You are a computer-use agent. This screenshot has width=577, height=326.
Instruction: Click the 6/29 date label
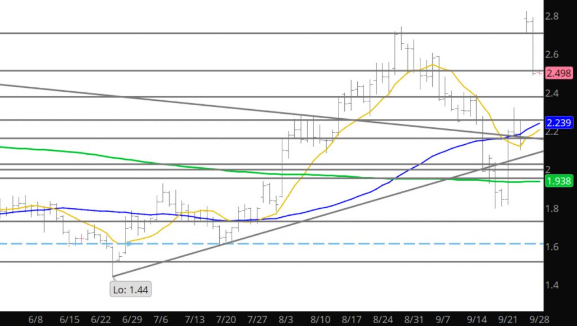pyautogui.click(x=132, y=319)
